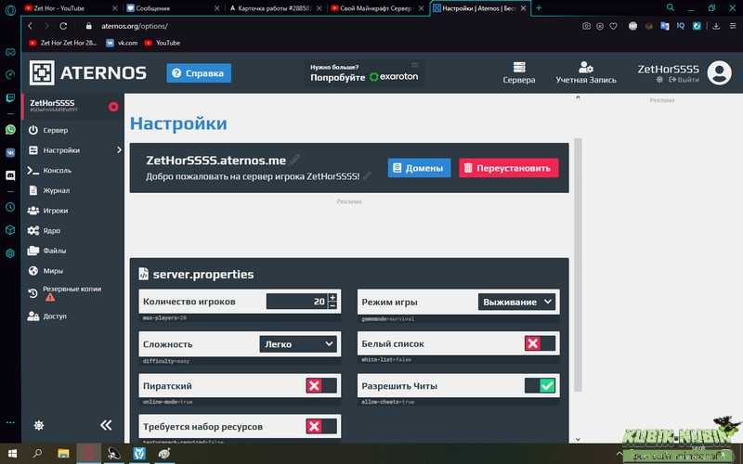
Task: Toggle the Пиратский cracked mode switch
Action: coord(321,385)
